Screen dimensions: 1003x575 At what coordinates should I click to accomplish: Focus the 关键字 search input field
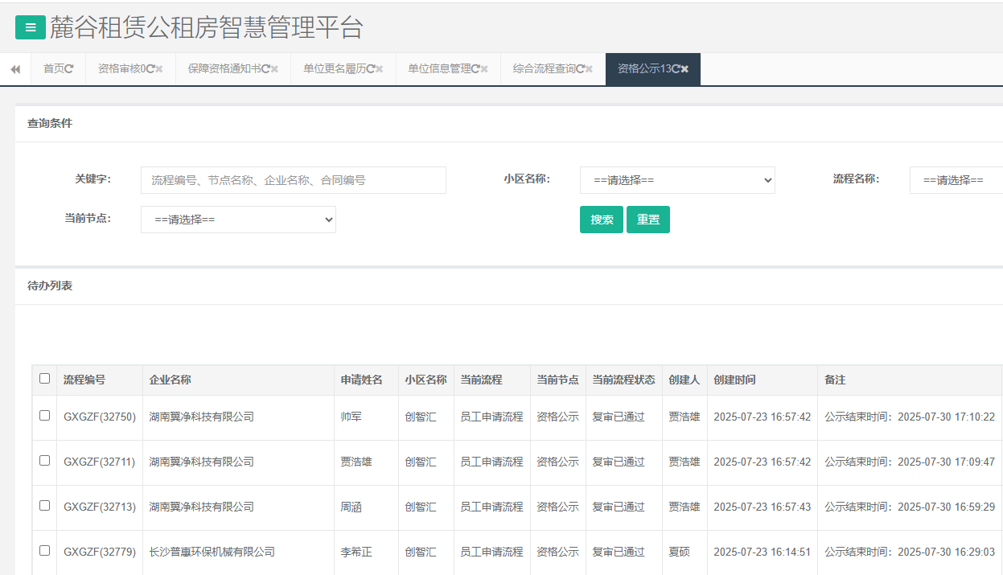coord(293,180)
